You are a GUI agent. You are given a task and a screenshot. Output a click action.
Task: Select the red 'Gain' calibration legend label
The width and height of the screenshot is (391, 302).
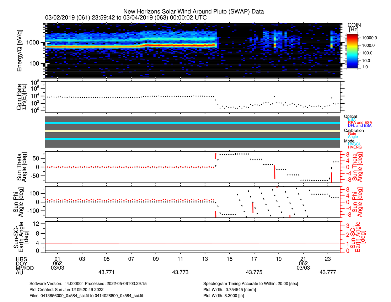coord(352,134)
